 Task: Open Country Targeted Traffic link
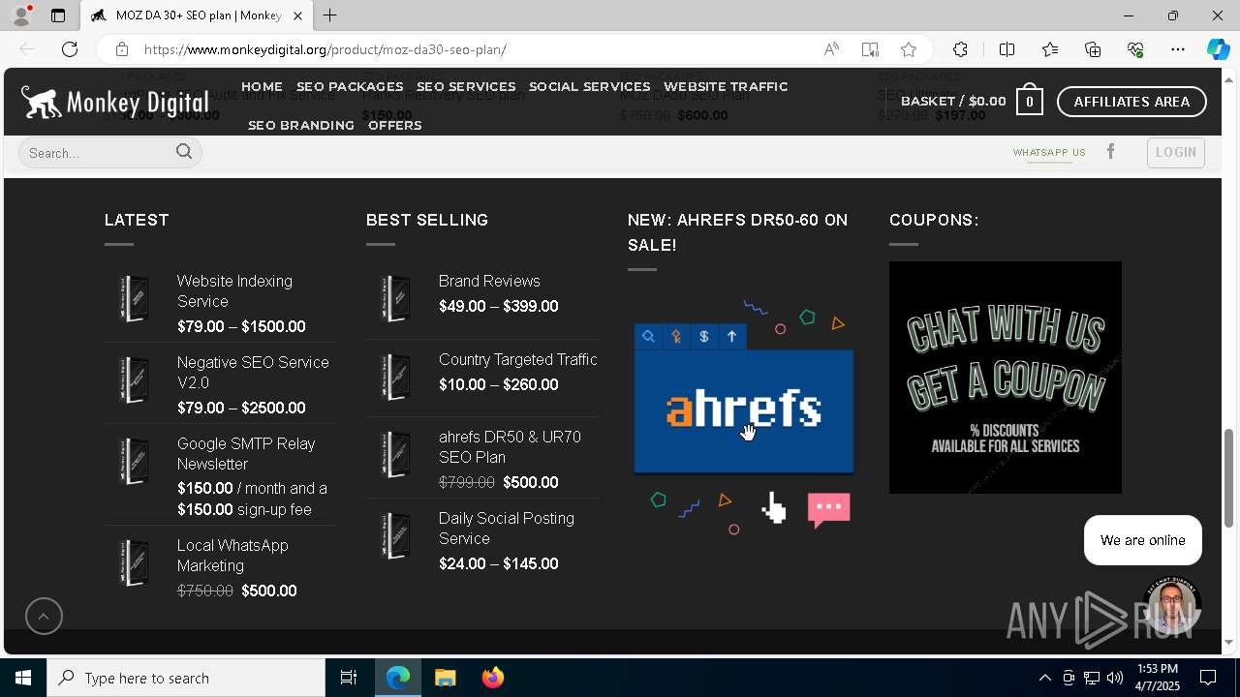(x=517, y=359)
